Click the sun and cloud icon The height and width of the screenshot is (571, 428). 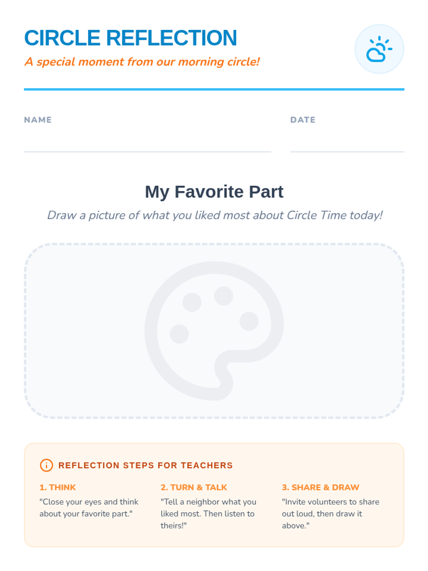point(379,49)
